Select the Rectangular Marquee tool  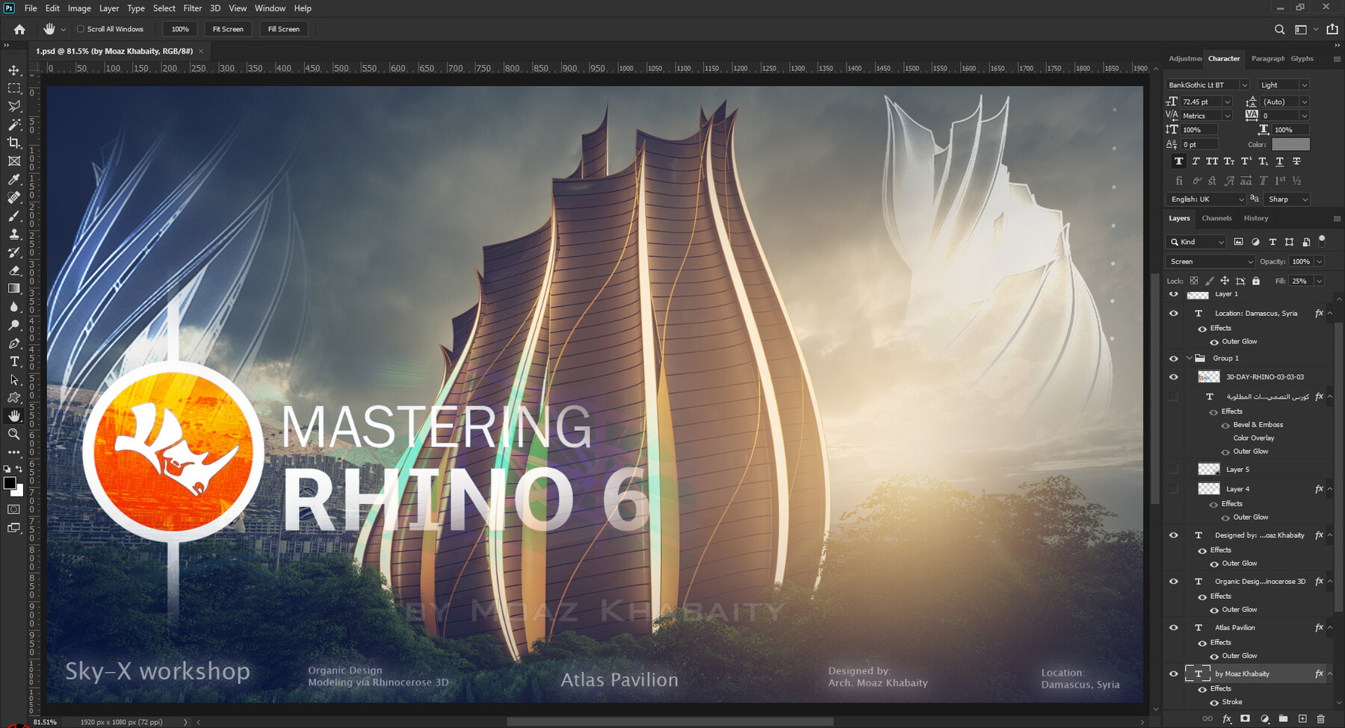click(14, 88)
